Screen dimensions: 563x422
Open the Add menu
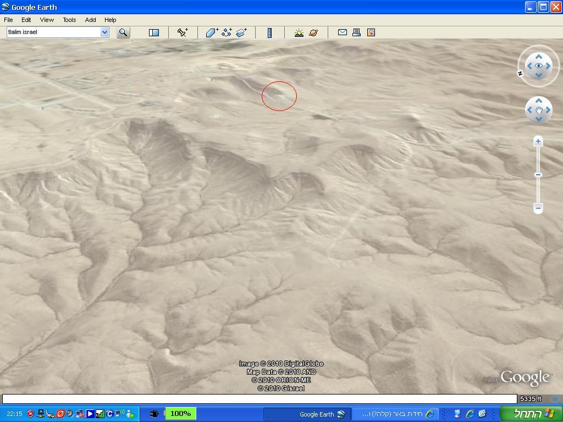coord(90,20)
